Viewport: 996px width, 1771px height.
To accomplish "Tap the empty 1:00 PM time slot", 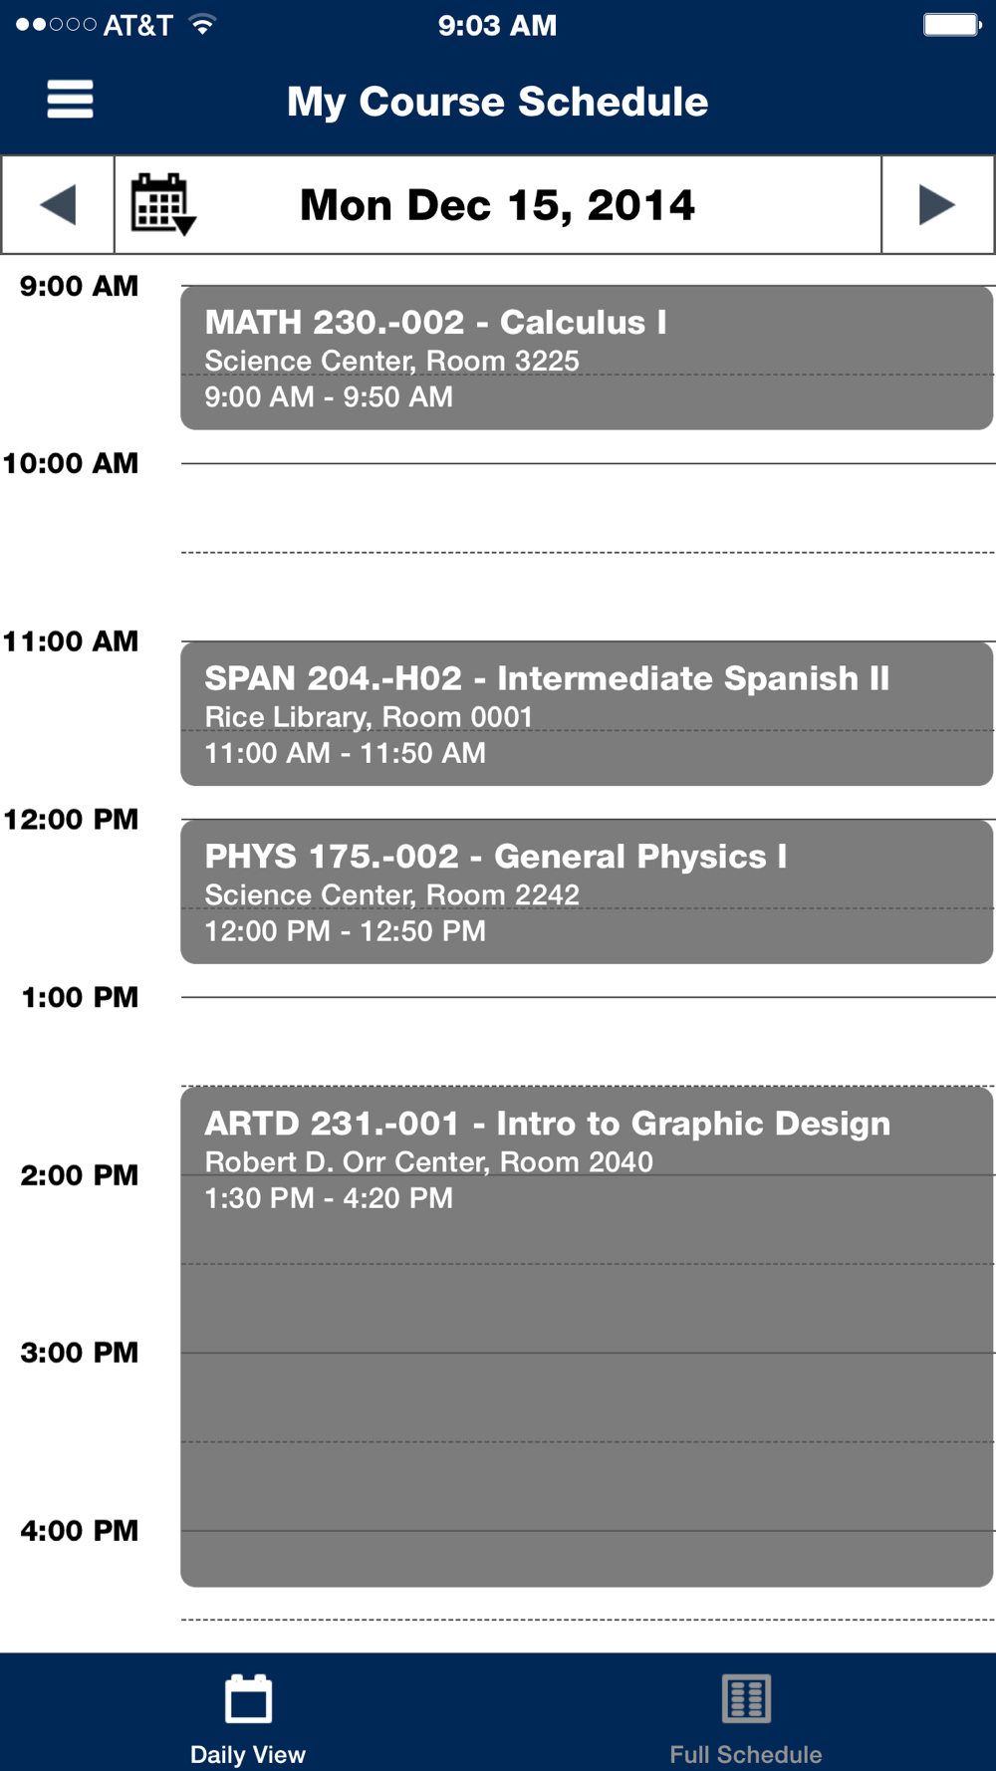I will [586, 1041].
